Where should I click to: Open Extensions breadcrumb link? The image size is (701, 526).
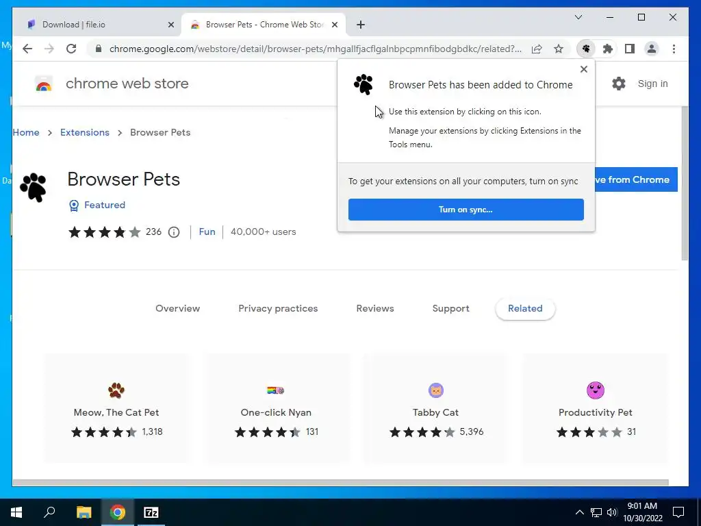click(85, 133)
